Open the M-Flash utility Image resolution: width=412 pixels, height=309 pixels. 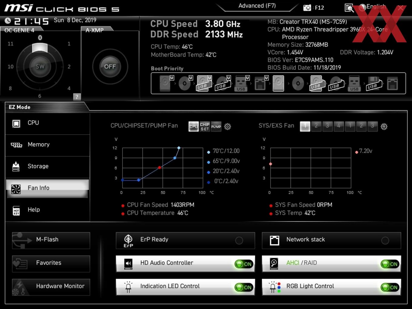(x=51, y=241)
